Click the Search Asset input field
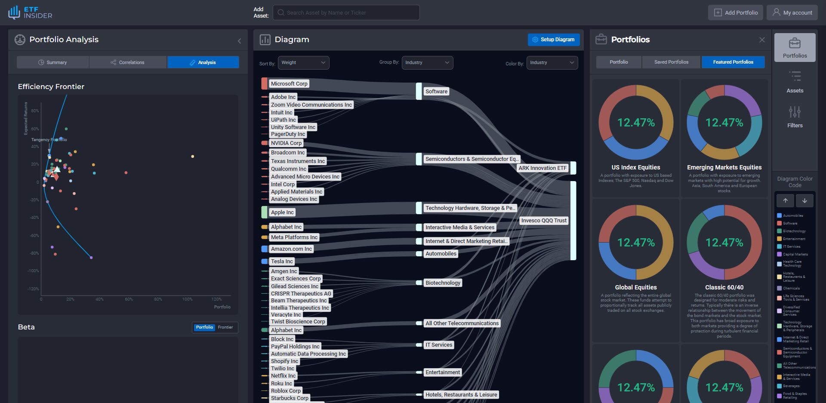Image resolution: width=826 pixels, height=403 pixels. pos(346,12)
